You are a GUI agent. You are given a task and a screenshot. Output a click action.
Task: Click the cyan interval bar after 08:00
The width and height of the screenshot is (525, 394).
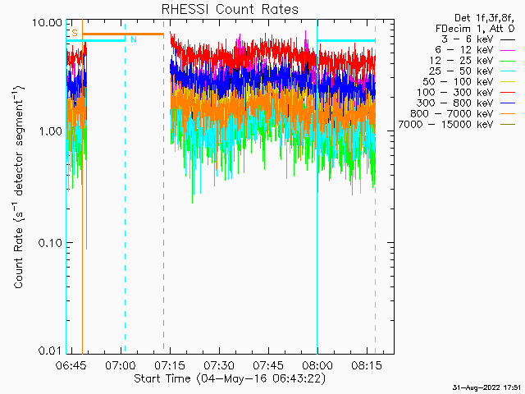click(x=346, y=40)
